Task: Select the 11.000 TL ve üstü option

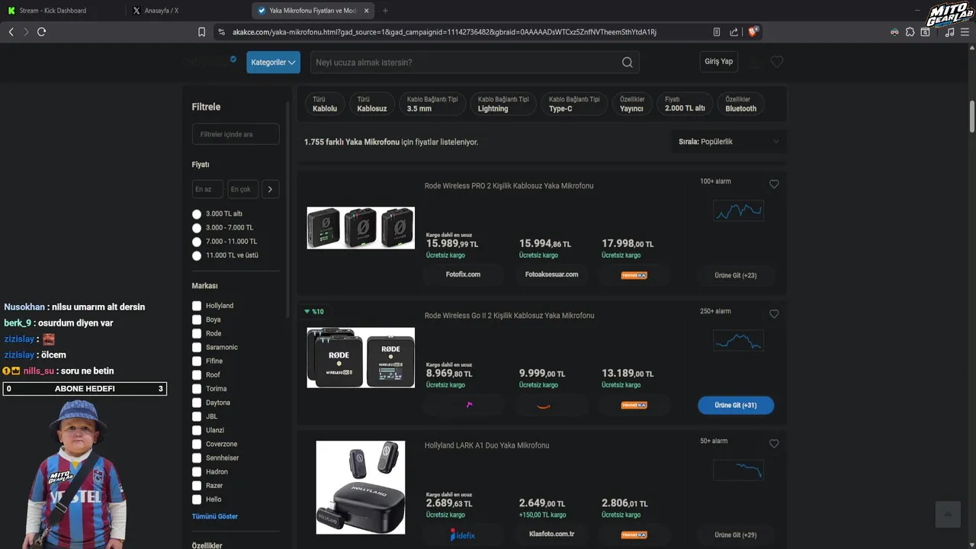Action: click(197, 256)
